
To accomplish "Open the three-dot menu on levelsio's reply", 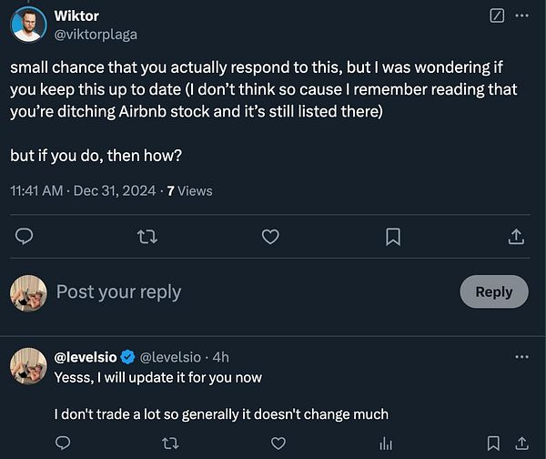I will [521, 358].
